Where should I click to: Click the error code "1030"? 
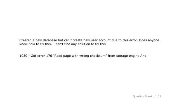coord(23,56)
